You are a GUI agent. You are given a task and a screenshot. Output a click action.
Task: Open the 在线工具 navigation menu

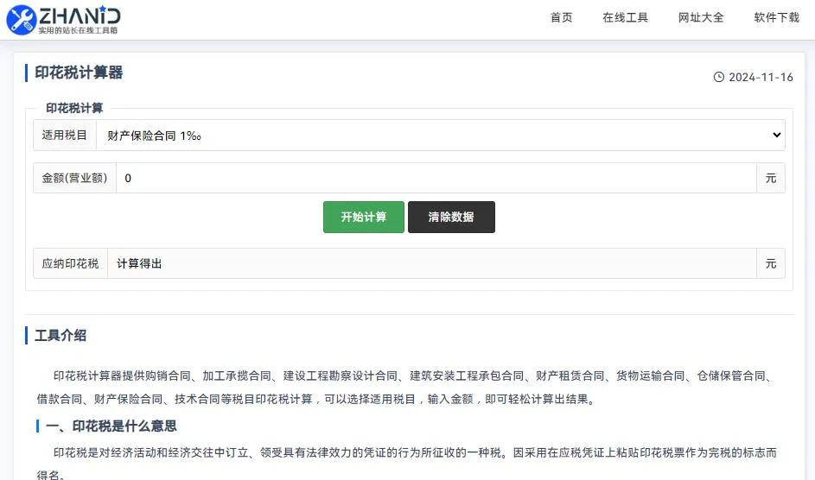(625, 17)
